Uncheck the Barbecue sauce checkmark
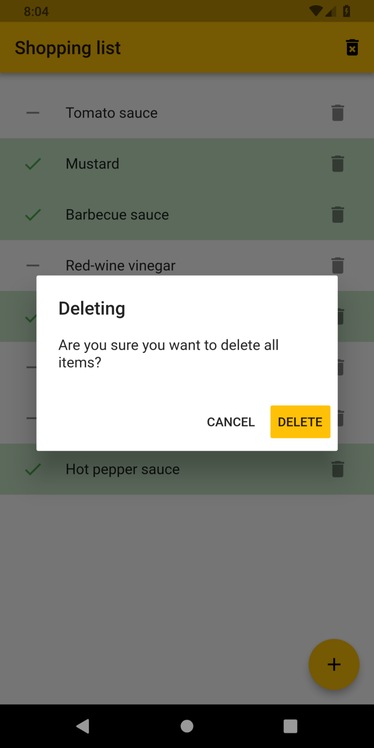 (x=33, y=215)
